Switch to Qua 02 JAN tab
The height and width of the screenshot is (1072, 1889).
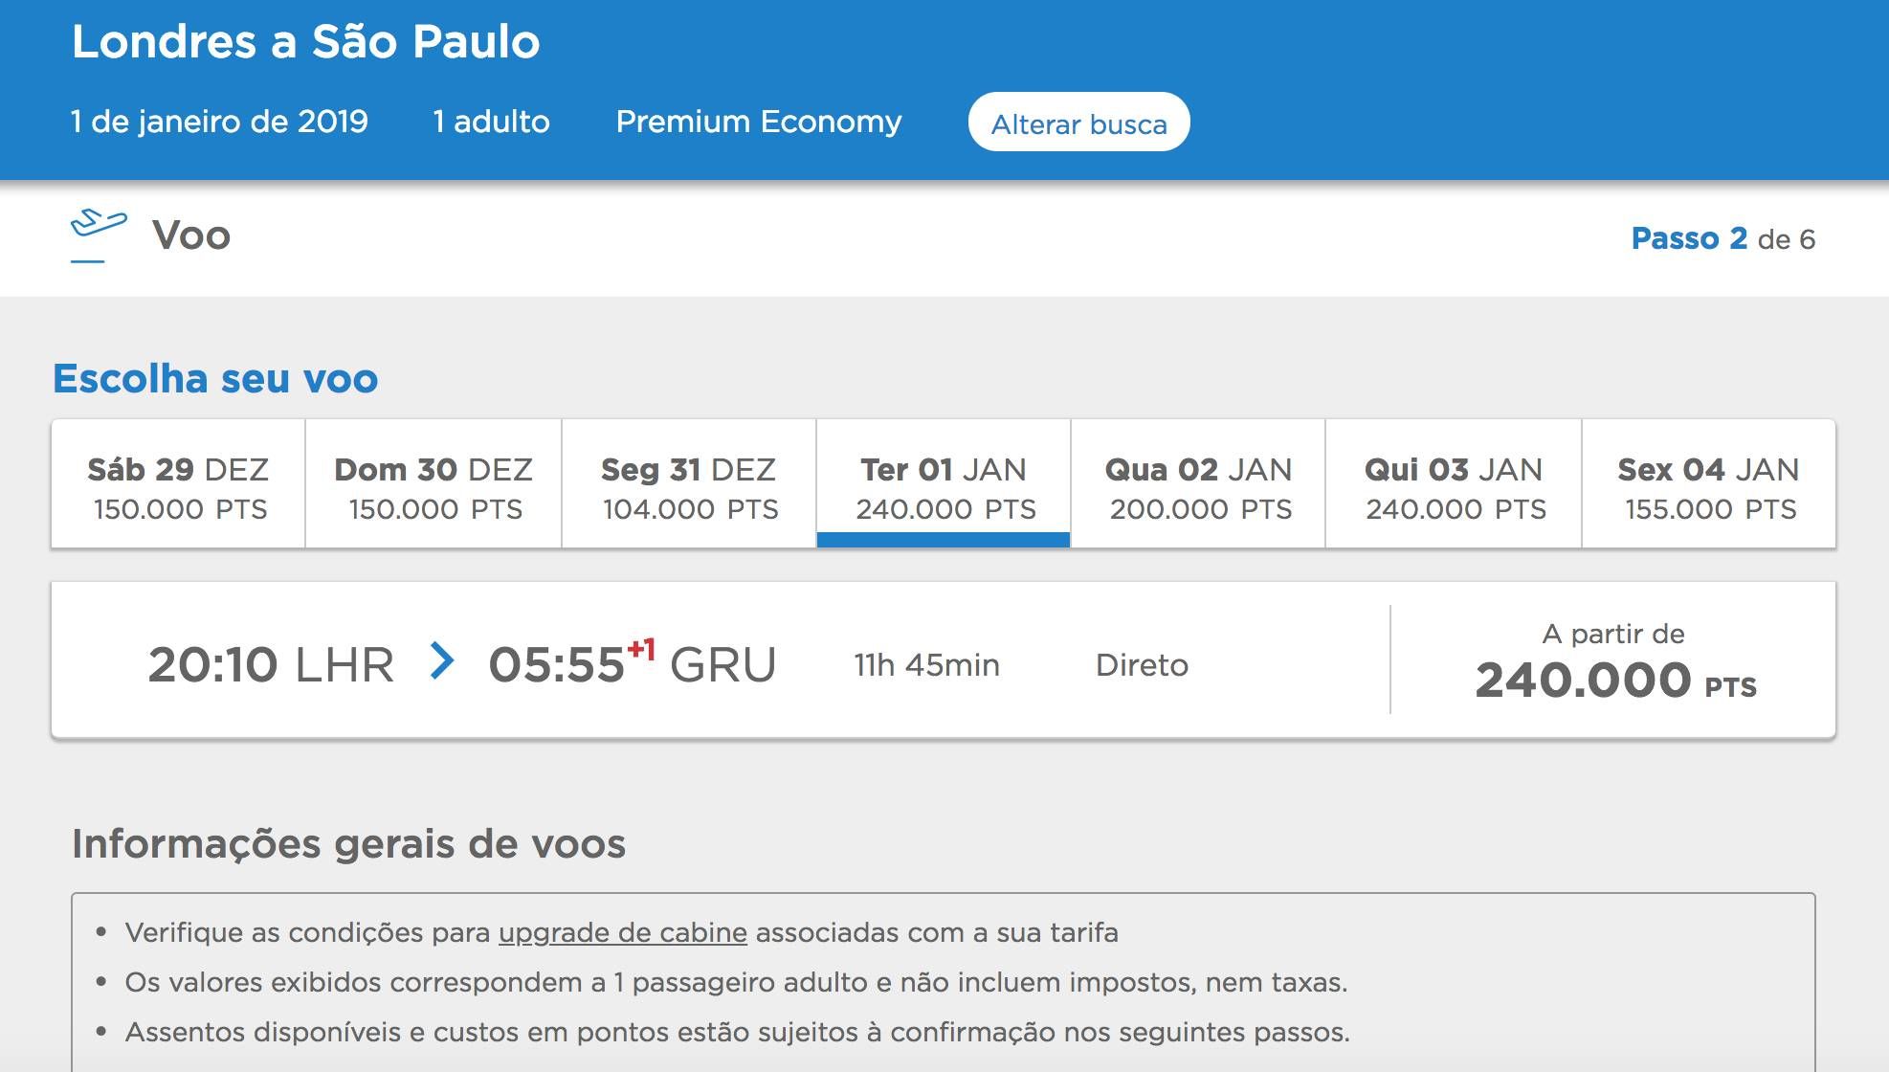click(1198, 483)
